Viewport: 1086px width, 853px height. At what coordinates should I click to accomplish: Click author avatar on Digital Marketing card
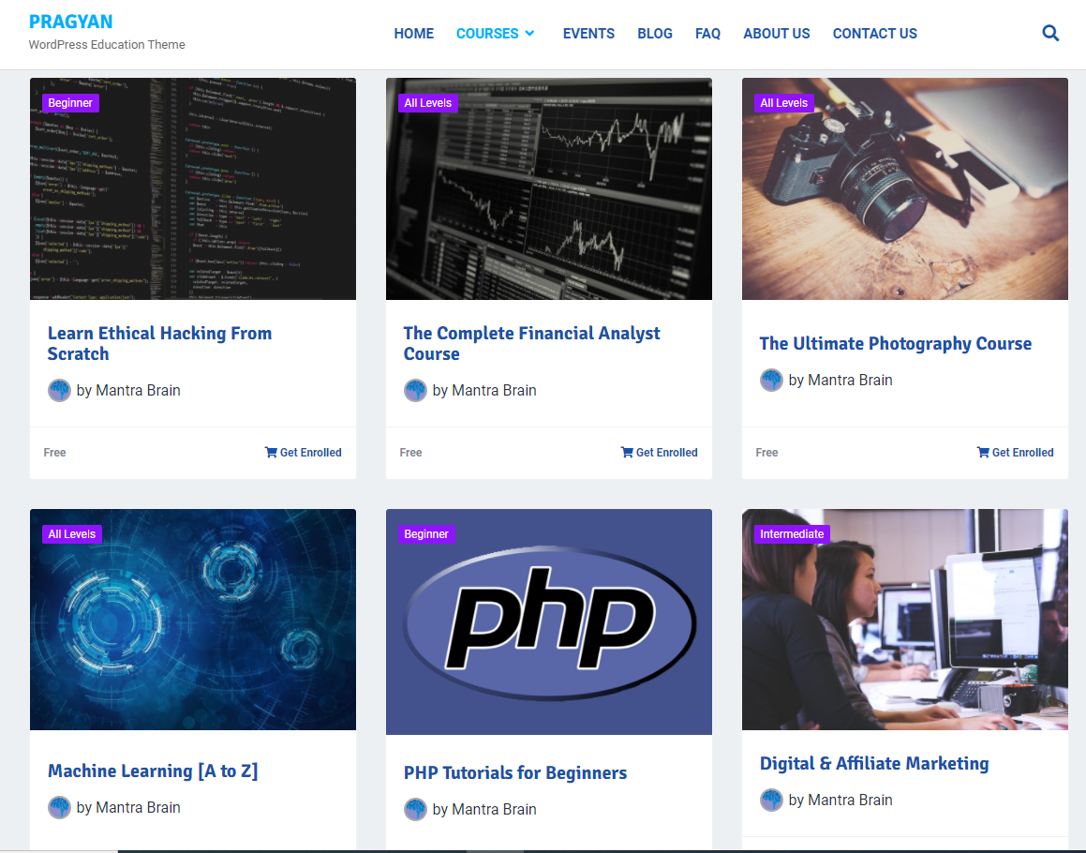point(771,800)
